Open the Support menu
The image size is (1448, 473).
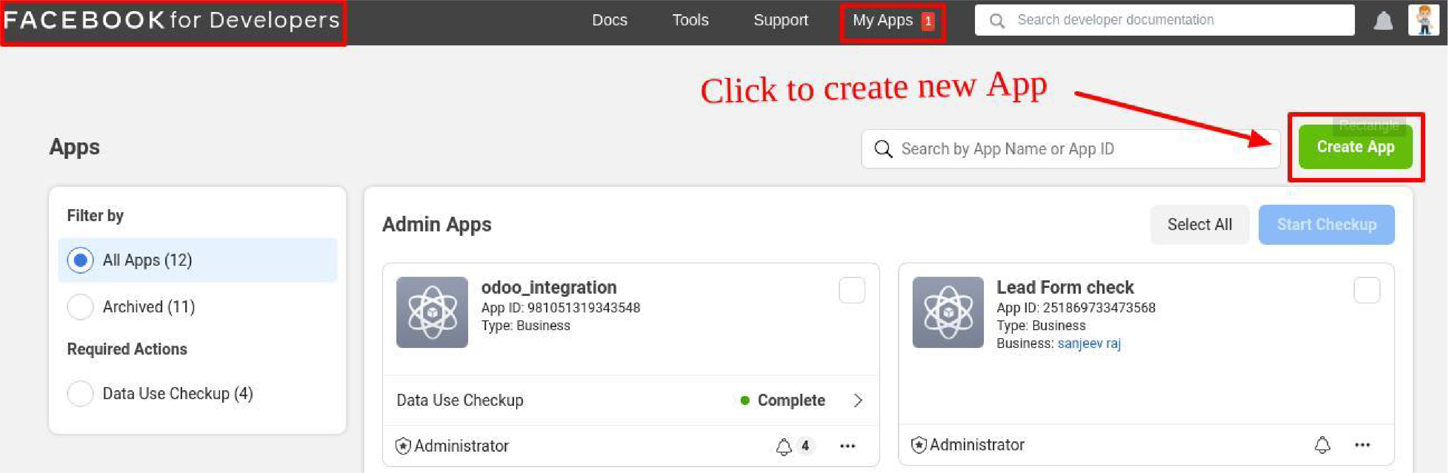(x=780, y=20)
